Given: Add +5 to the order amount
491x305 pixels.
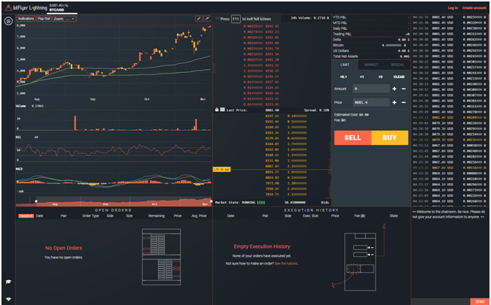Looking at the screenshot, I should pos(380,77).
